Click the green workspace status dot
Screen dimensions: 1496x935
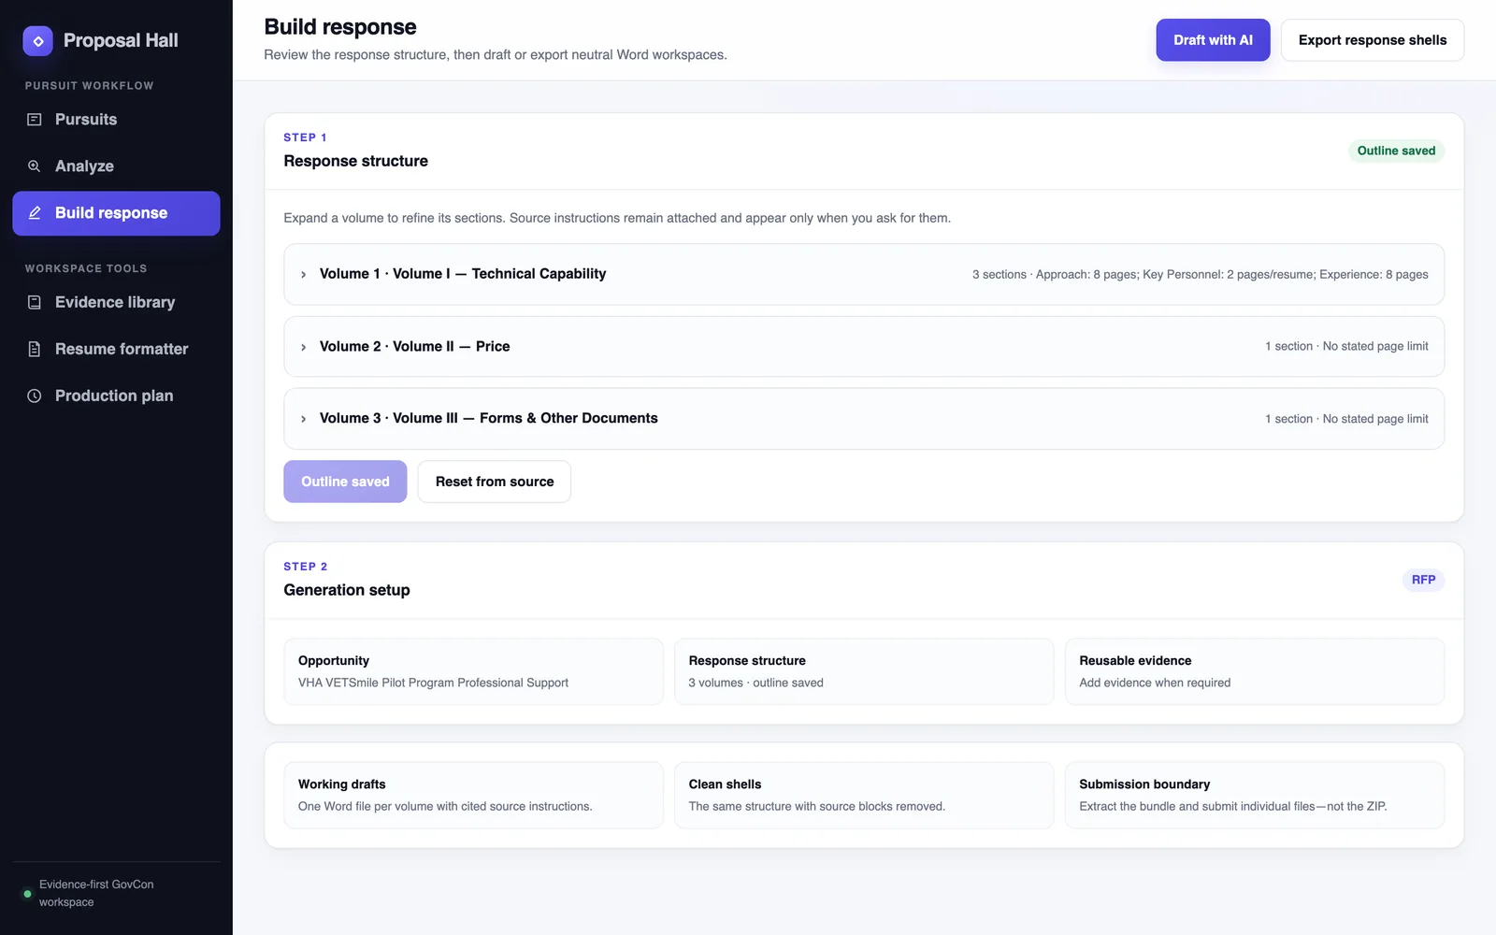[x=27, y=894]
